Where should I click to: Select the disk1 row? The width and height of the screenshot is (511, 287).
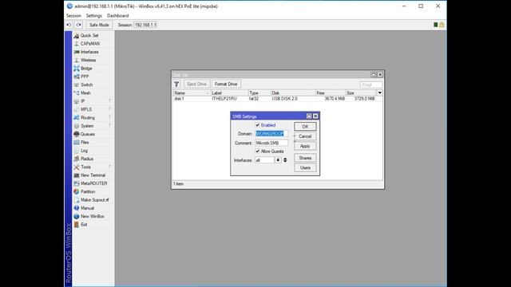pyautogui.click(x=278, y=99)
